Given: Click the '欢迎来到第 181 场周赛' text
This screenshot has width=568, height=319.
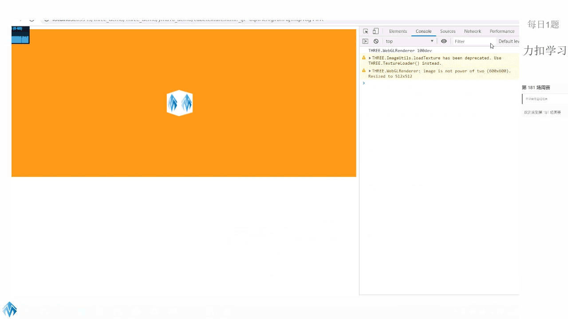Looking at the screenshot, I should pyautogui.click(x=542, y=113).
